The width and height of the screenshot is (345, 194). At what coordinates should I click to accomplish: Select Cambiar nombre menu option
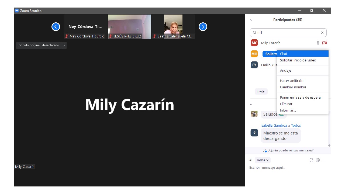[x=303, y=87]
